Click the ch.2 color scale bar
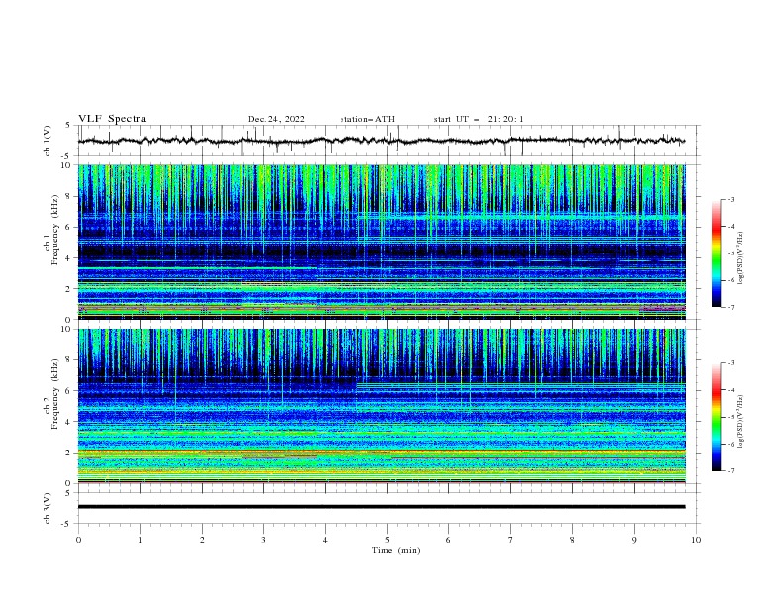This screenshot has height=606, width=784. pos(716,417)
